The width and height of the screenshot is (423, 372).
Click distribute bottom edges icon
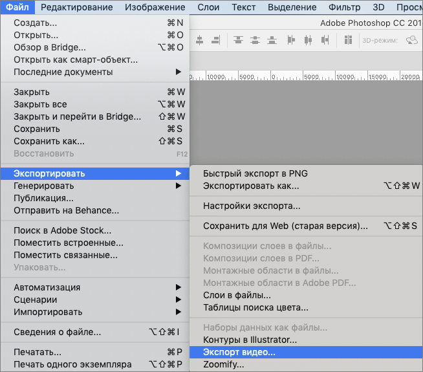272,40
